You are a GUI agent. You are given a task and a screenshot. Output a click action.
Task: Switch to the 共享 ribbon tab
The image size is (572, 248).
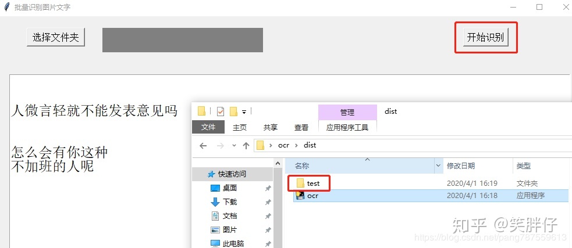tap(271, 127)
